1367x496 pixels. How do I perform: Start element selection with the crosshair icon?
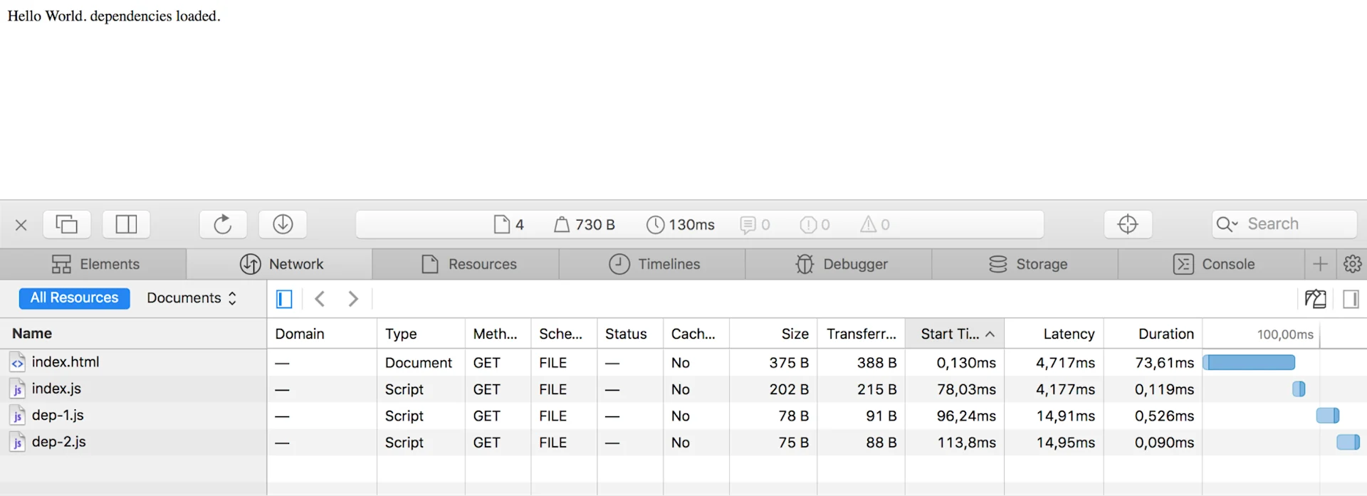(x=1128, y=224)
